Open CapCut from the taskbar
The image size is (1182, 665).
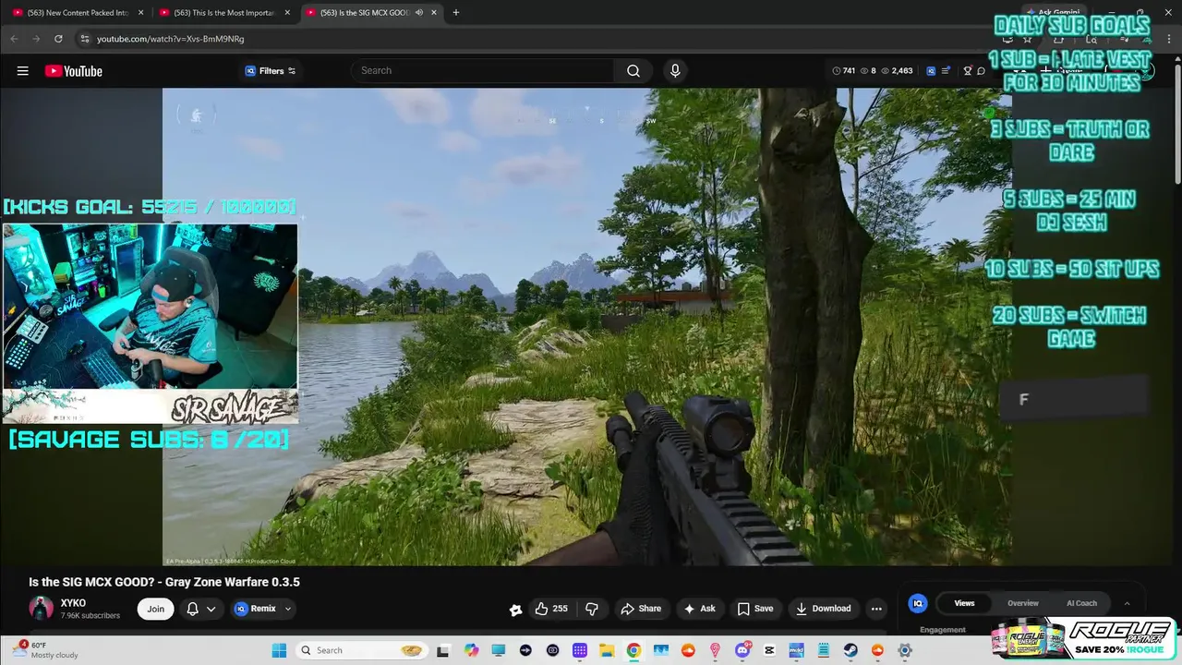click(769, 650)
